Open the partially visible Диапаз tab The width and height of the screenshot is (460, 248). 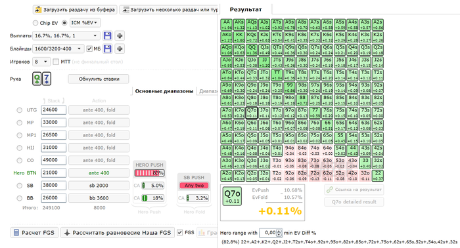pyautogui.click(x=208, y=91)
